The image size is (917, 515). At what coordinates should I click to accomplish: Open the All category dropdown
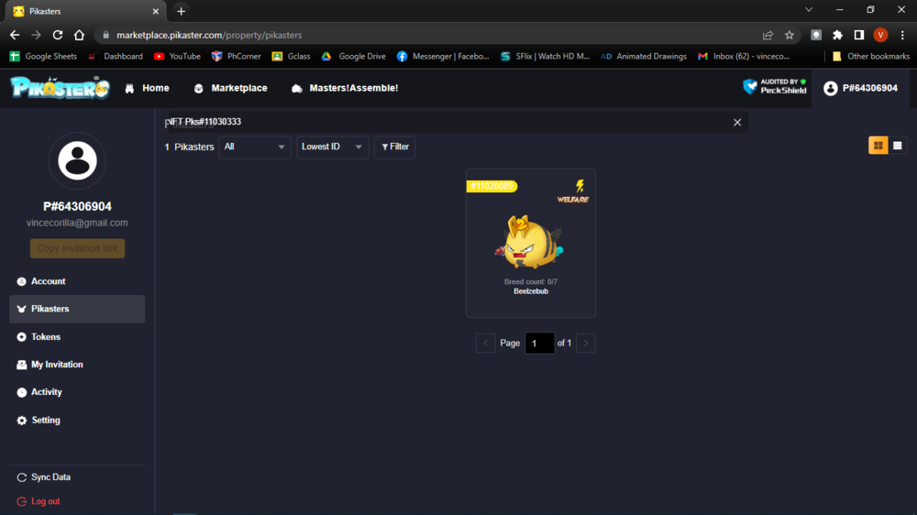coord(255,147)
